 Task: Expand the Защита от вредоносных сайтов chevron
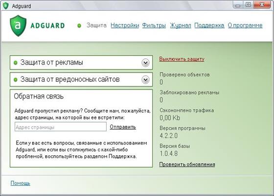[x=145, y=80]
